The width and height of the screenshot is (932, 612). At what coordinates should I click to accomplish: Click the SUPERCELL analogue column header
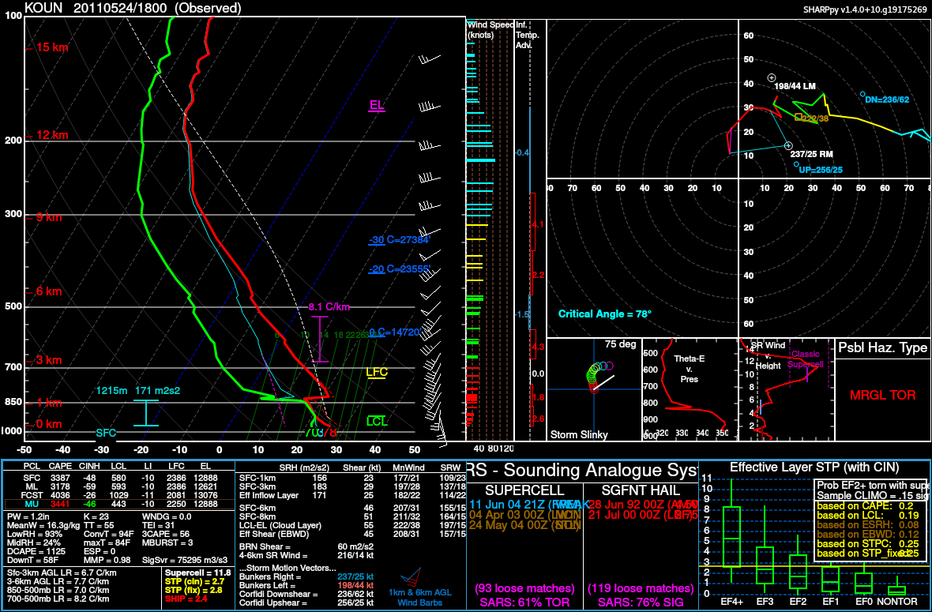point(524,490)
